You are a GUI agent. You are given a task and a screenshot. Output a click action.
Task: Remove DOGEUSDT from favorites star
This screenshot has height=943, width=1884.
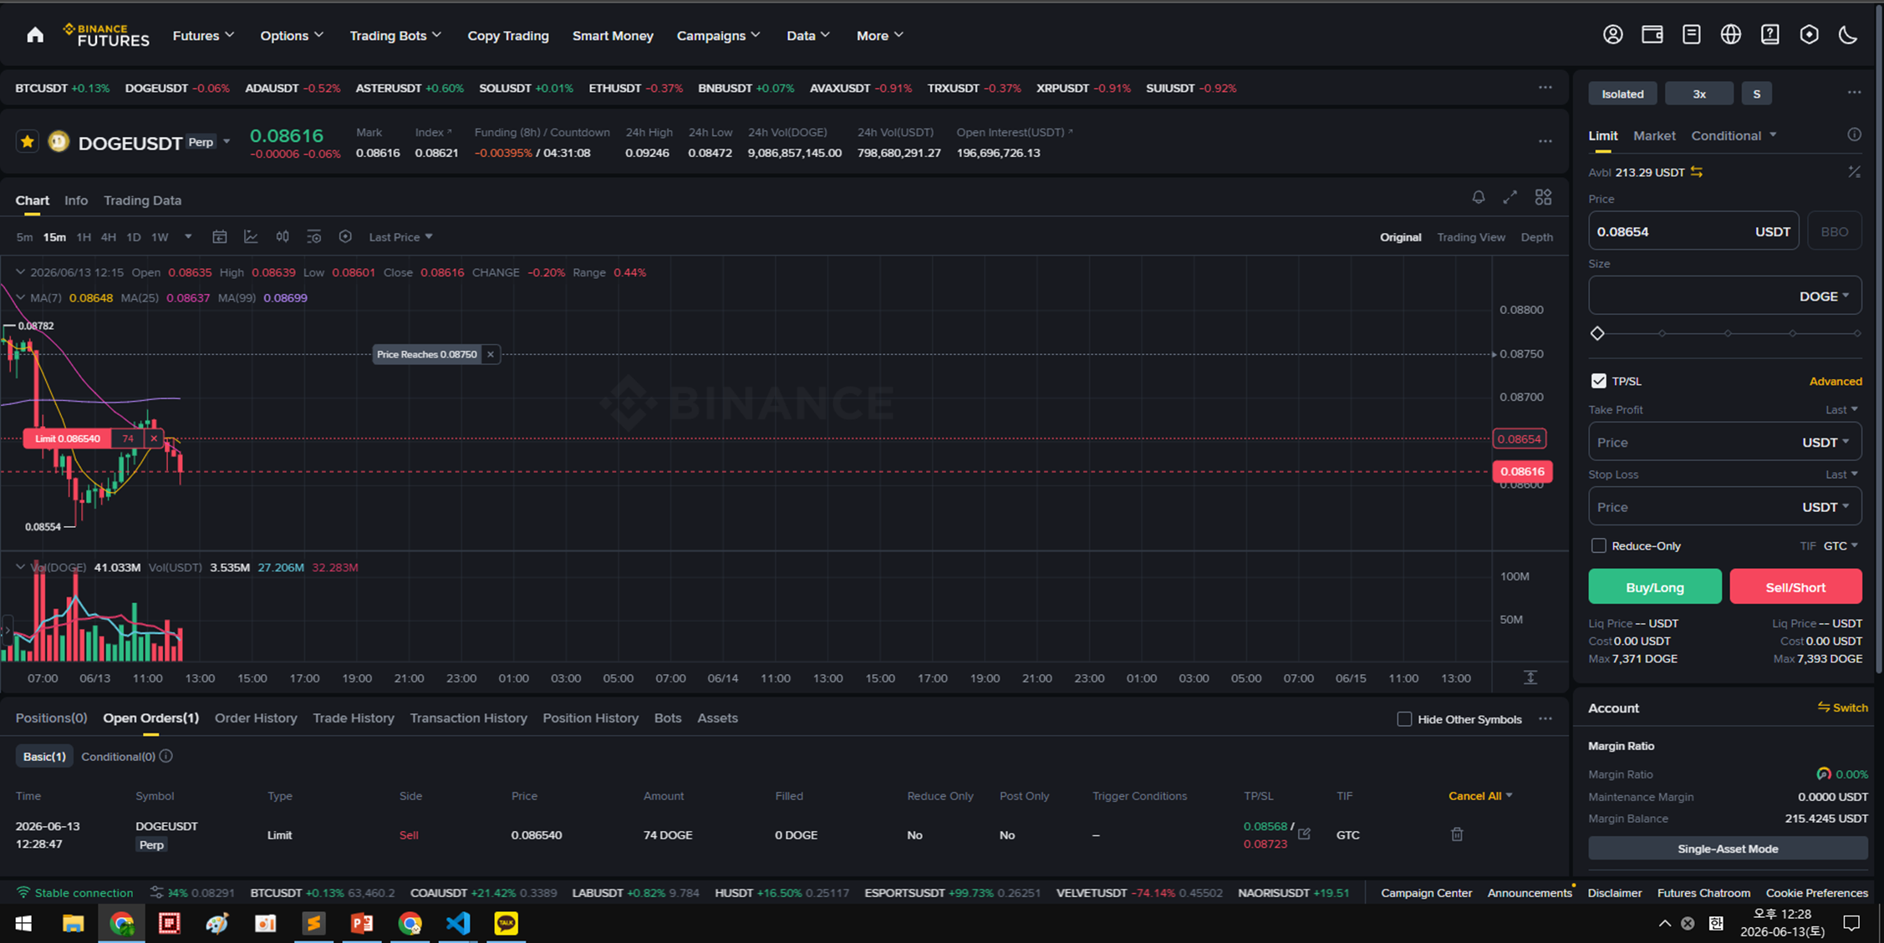[x=28, y=142]
